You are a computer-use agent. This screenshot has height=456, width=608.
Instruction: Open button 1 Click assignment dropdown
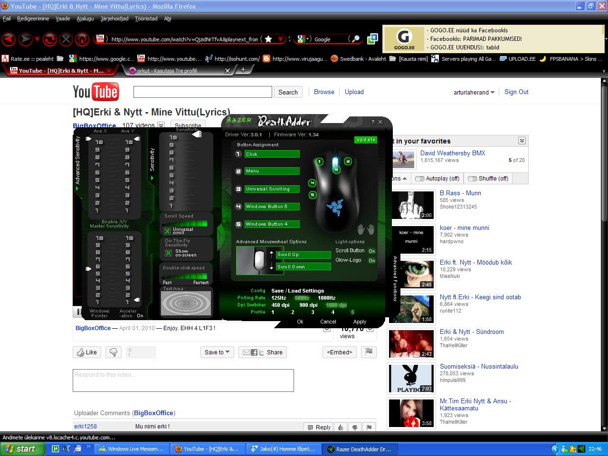pyautogui.click(x=272, y=154)
